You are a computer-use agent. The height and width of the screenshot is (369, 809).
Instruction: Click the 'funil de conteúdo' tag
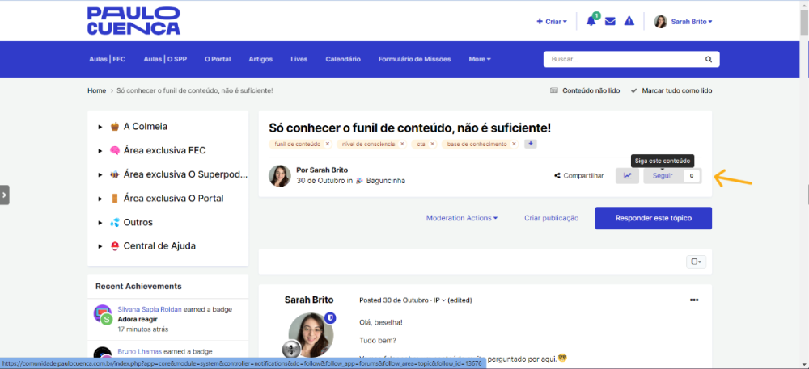coord(297,144)
